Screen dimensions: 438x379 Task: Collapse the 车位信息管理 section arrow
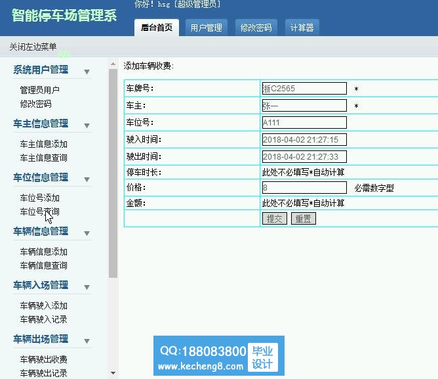pos(87,179)
